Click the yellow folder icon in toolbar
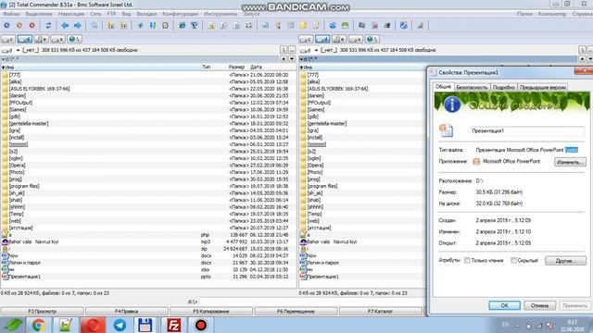 (303, 25)
